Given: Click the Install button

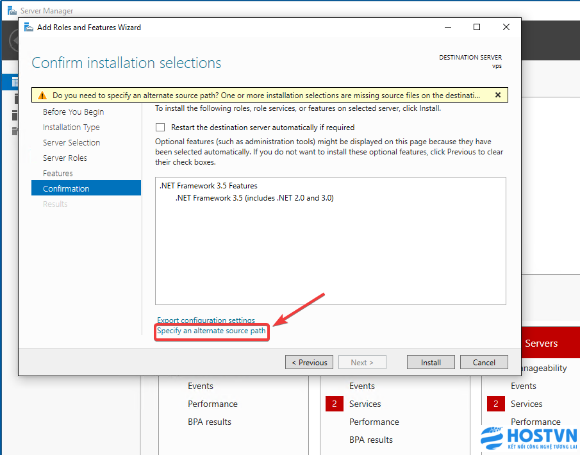Looking at the screenshot, I should coord(431,363).
